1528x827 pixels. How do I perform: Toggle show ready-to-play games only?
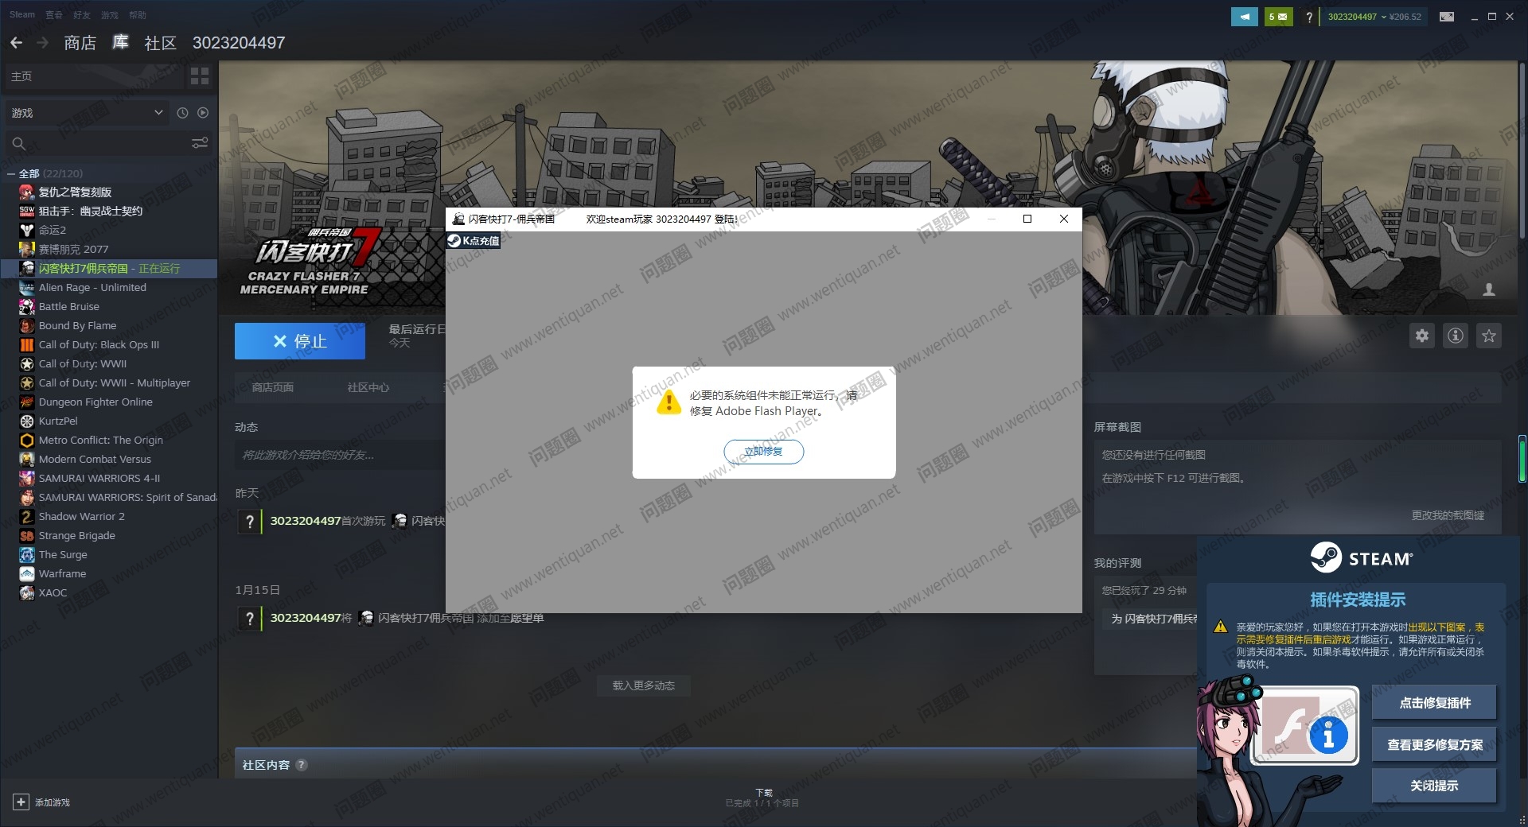[x=203, y=113]
